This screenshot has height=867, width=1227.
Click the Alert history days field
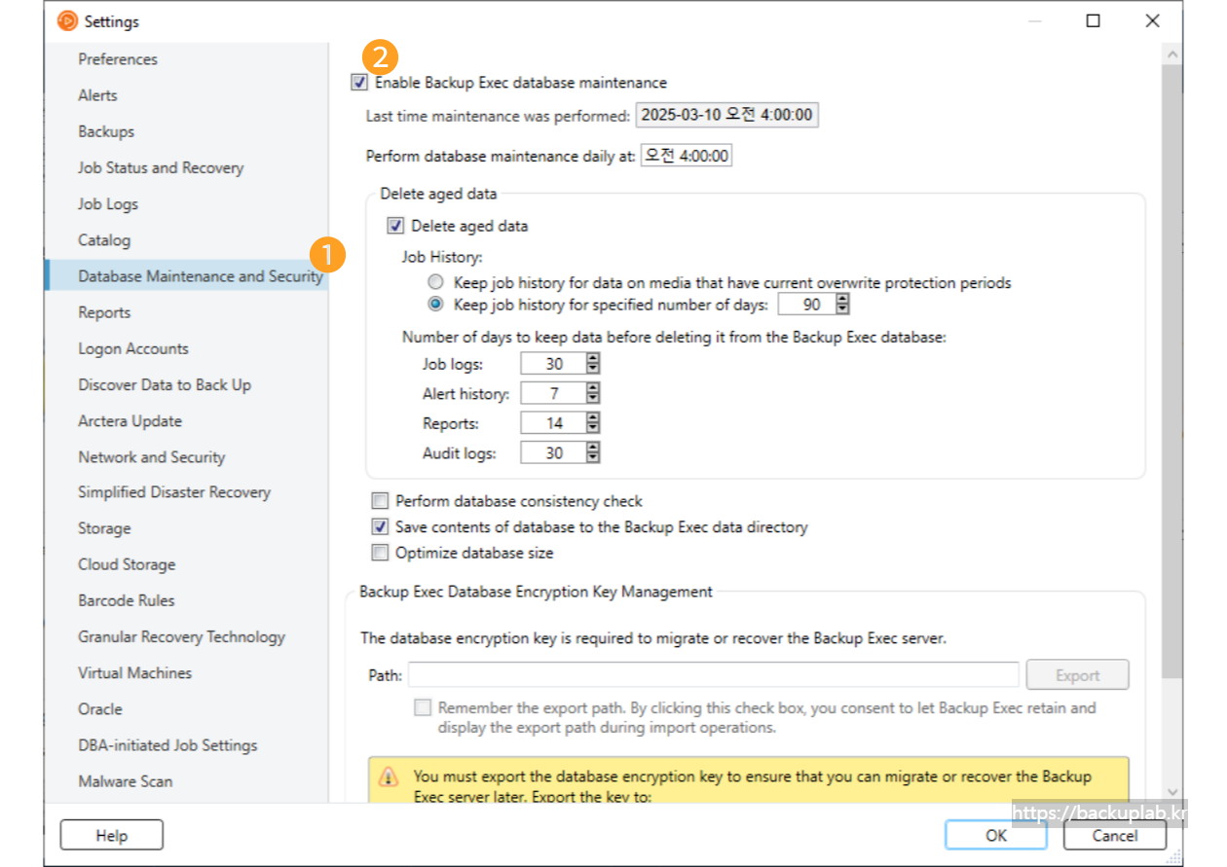click(553, 393)
